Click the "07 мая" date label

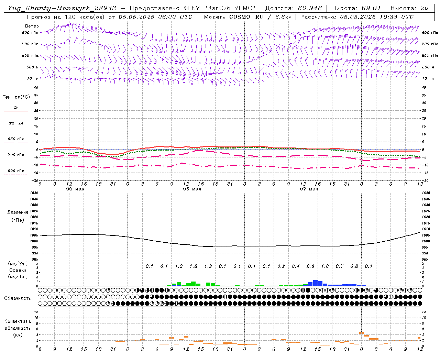[309, 189]
